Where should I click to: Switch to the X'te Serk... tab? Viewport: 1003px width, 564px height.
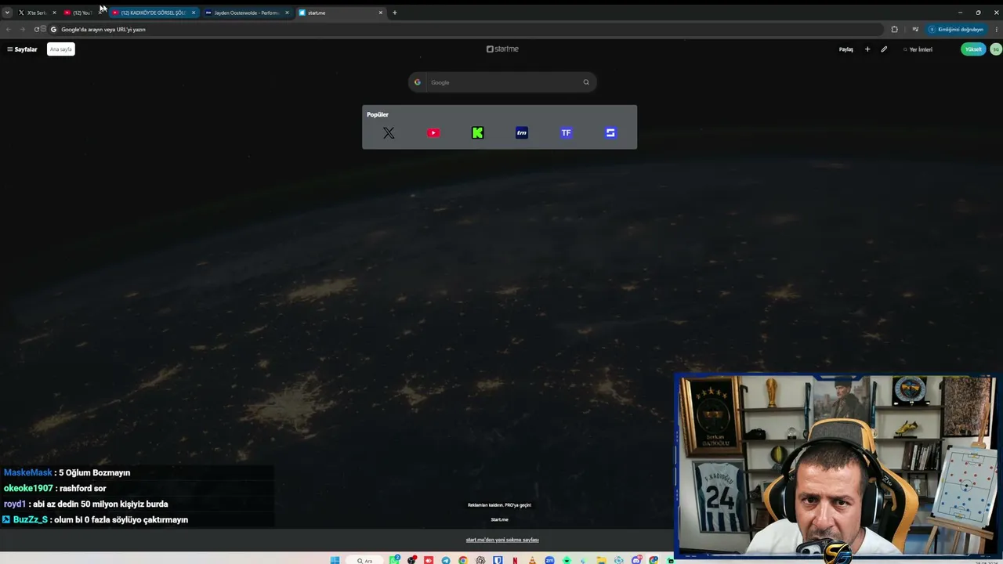36,13
